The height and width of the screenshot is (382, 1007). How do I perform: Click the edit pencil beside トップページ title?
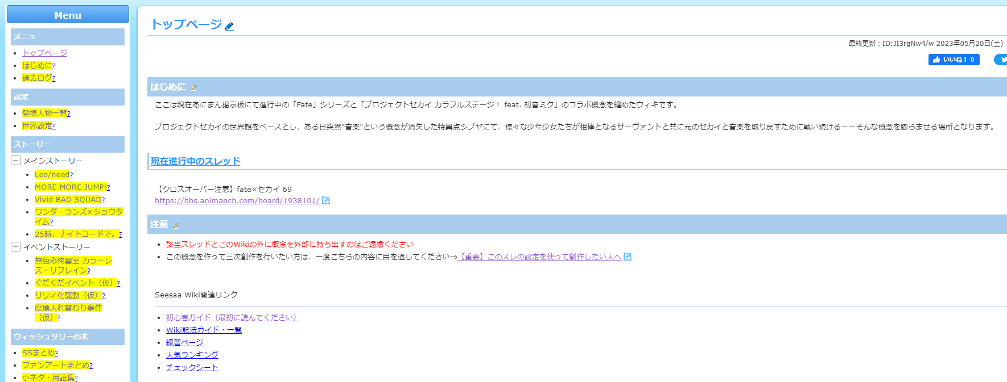pos(229,26)
